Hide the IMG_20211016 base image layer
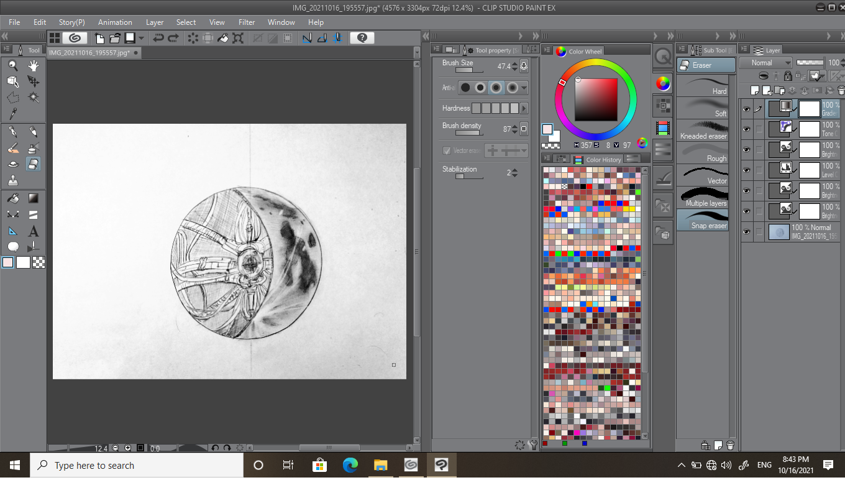This screenshot has width=845, height=480. click(x=747, y=232)
